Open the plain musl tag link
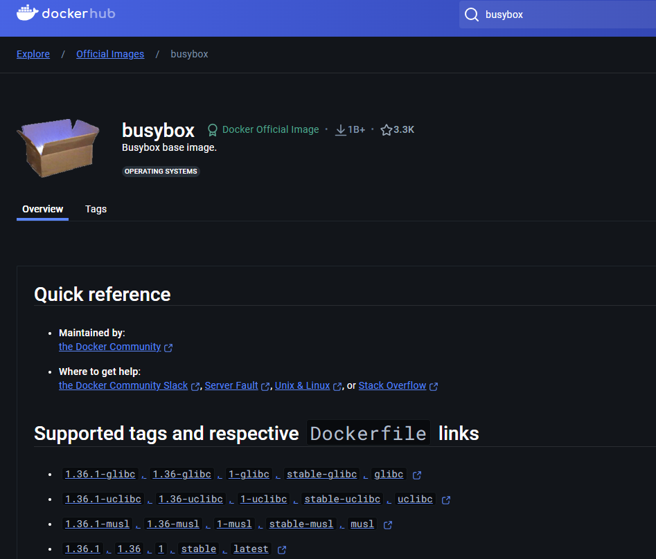Screen dimensions: 656x559 click(362, 524)
